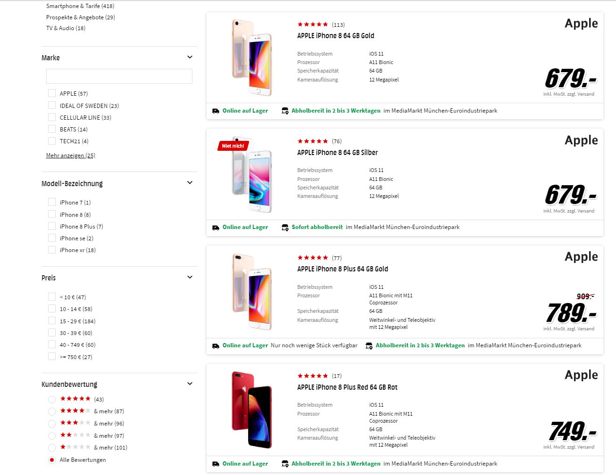Check the APPLE brand filter checkbox

tap(52, 92)
